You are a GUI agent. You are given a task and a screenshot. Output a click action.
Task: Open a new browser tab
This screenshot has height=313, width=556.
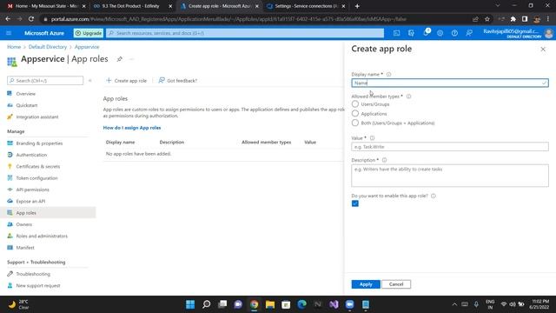(357, 6)
